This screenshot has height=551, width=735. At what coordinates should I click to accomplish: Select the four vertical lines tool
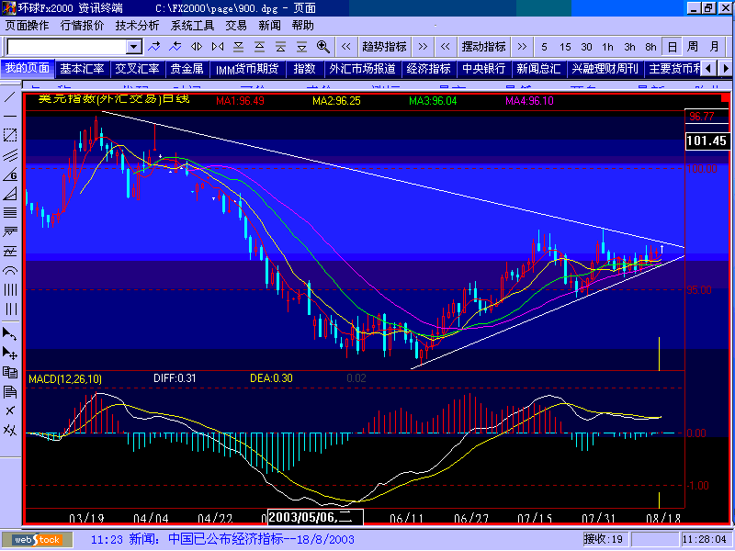pos(10,290)
